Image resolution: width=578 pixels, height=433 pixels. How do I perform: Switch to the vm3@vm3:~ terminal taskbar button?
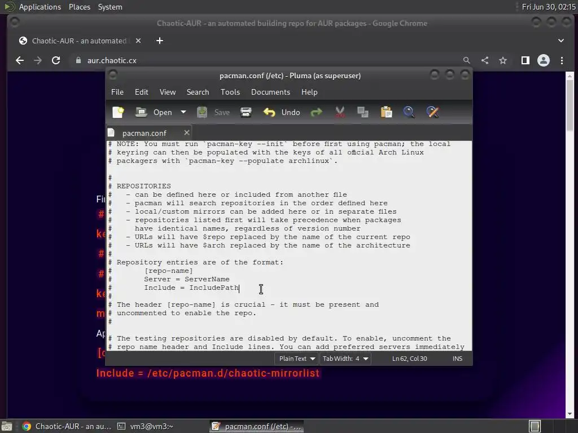coord(145,426)
